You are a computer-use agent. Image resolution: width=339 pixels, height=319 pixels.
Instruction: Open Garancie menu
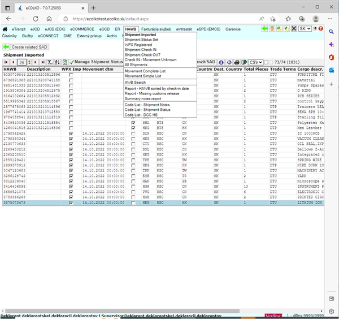(x=233, y=29)
